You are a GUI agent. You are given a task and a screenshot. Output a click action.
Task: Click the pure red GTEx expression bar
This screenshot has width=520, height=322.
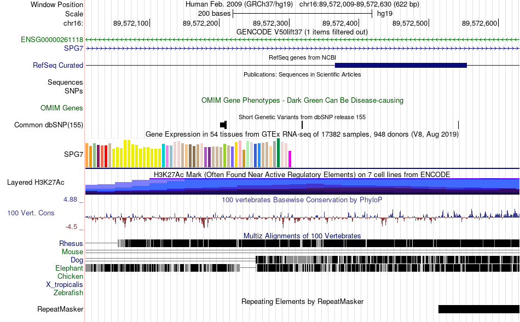tap(106, 156)
